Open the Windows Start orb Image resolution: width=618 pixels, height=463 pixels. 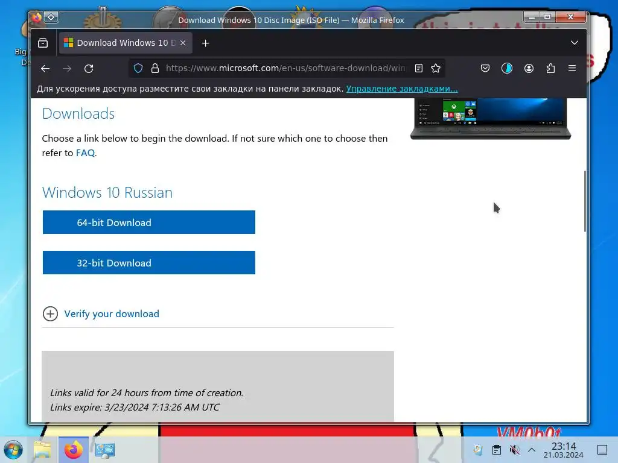click(13, 450)
